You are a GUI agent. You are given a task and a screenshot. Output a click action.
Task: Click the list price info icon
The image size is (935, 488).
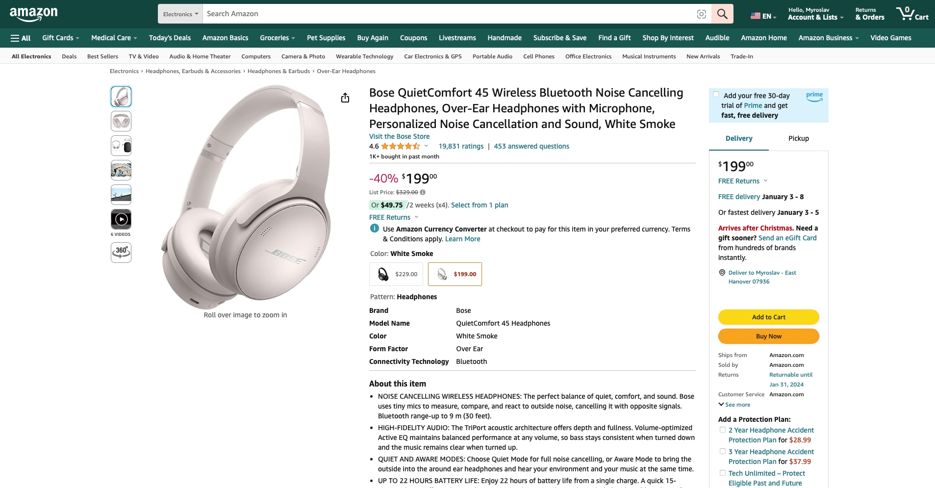click(423, 192)
